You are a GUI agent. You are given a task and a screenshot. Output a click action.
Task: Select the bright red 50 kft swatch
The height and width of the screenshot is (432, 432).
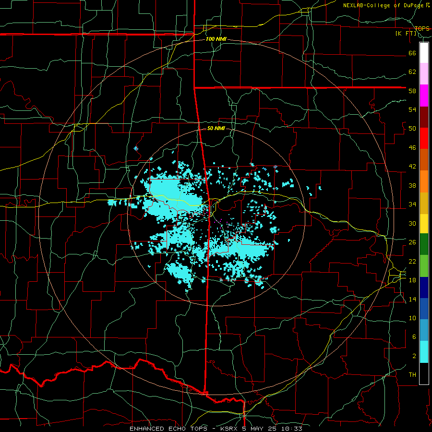424,138
